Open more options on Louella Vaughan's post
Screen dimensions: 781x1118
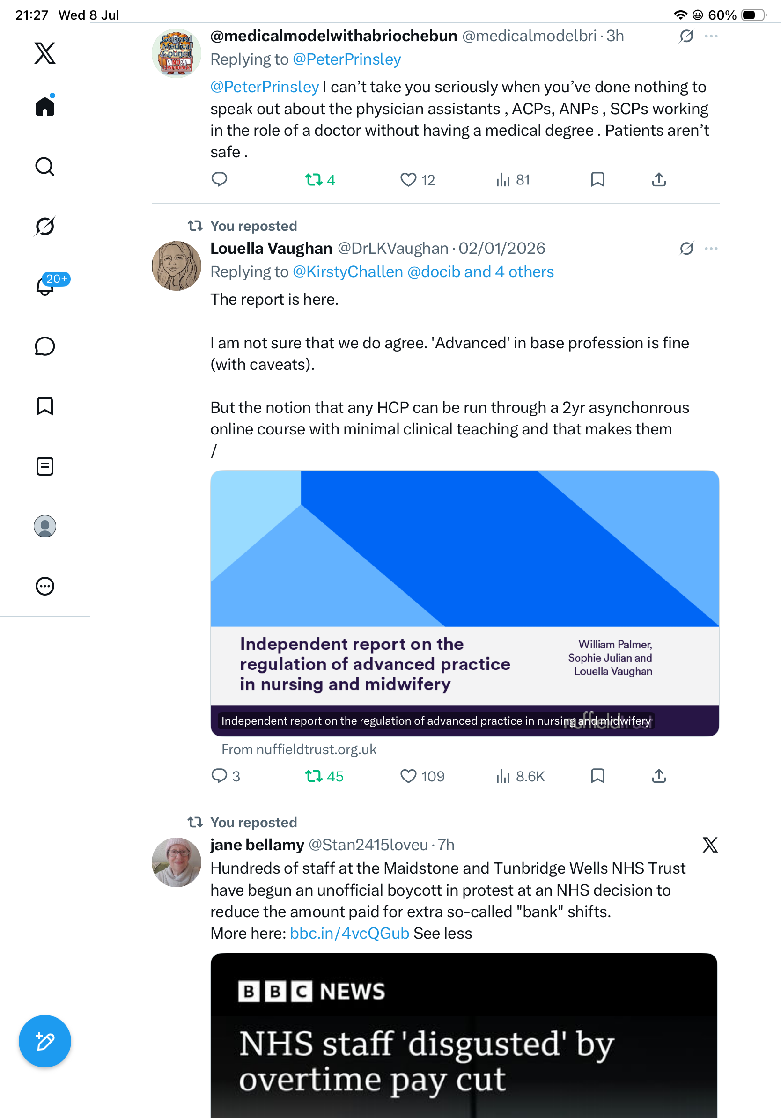pos(711,249)
